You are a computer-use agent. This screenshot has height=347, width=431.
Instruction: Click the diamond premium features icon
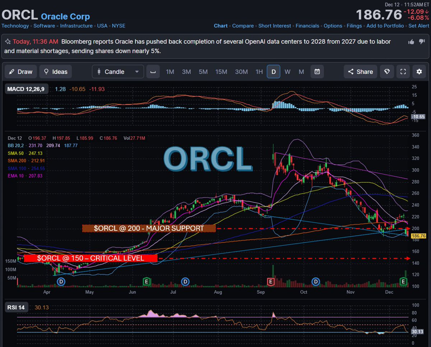pos(387,72)
